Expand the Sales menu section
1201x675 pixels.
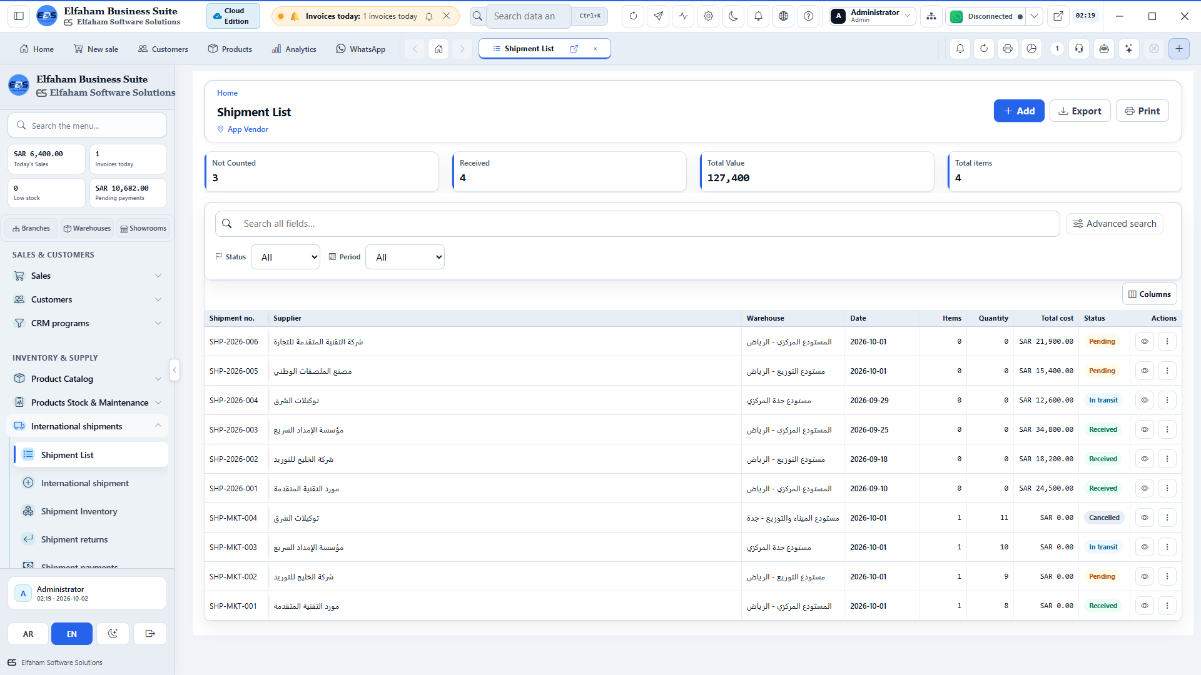[88, 276]
